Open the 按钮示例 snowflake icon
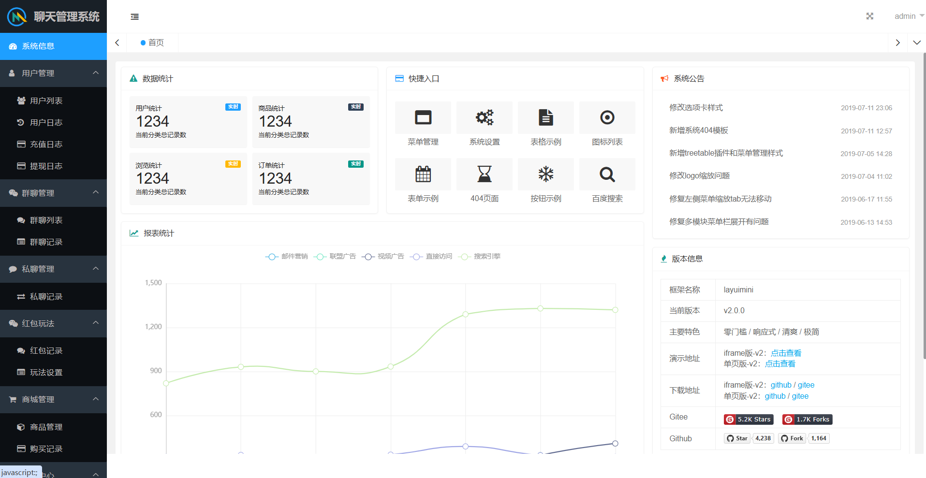This screenshot has width=926, height=478. tap(545, 174)
